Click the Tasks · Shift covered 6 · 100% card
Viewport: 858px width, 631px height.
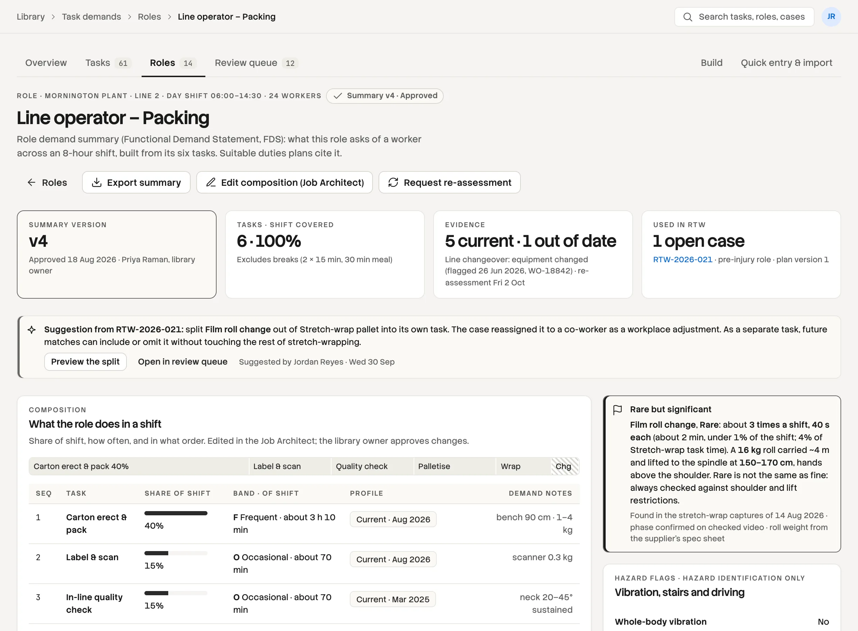[325, 255]
